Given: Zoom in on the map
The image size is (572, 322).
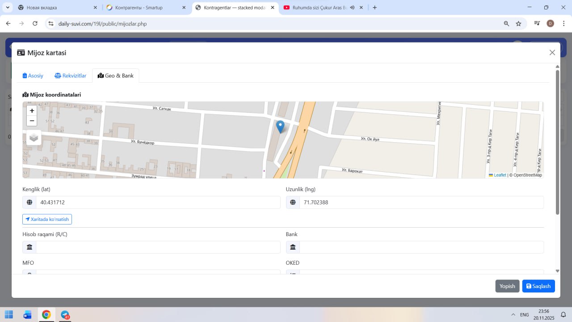Looking at the screenshot, I should pos(32,111).
